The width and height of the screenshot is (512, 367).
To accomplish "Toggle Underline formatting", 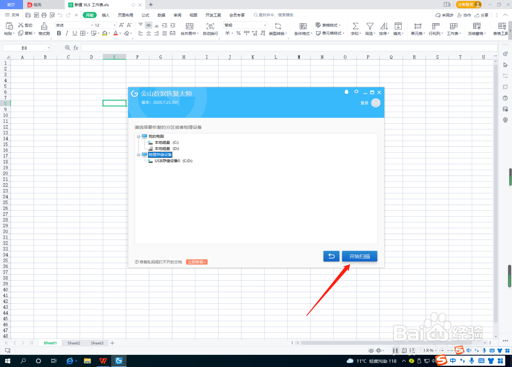I will tap(75, 33).
